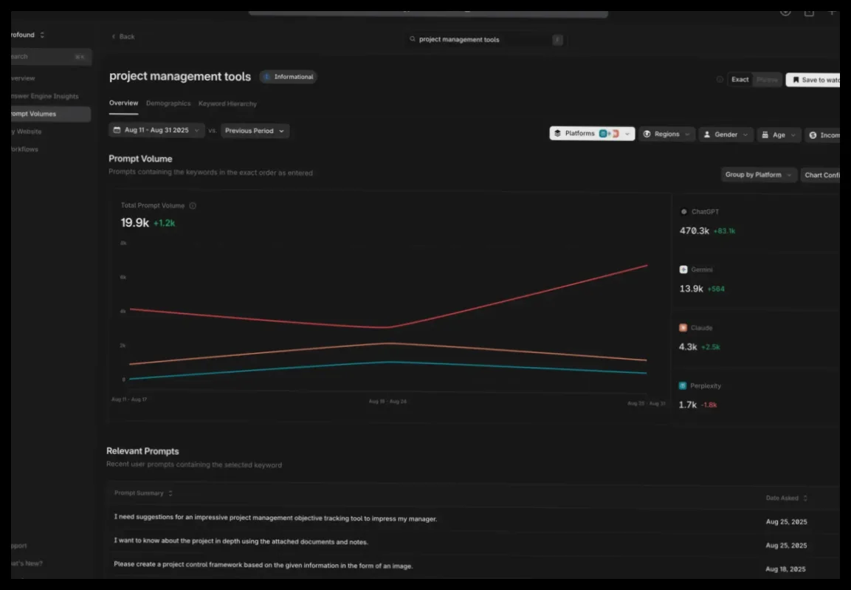The image size is (851, 590).
Task: Switch to the Overview tab
Action: pos(124,103)
